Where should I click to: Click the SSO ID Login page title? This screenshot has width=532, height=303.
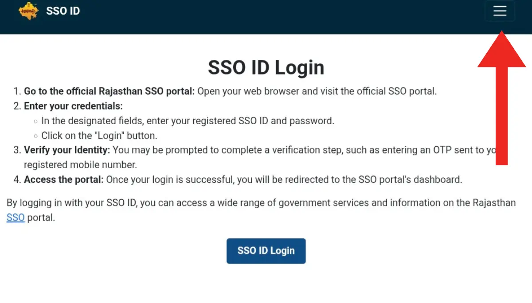click(x=266, y=67)
